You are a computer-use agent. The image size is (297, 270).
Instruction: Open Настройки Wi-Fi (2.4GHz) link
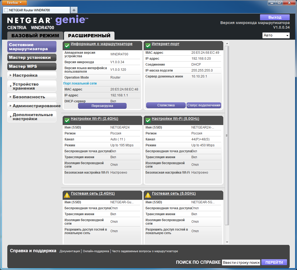94,119
